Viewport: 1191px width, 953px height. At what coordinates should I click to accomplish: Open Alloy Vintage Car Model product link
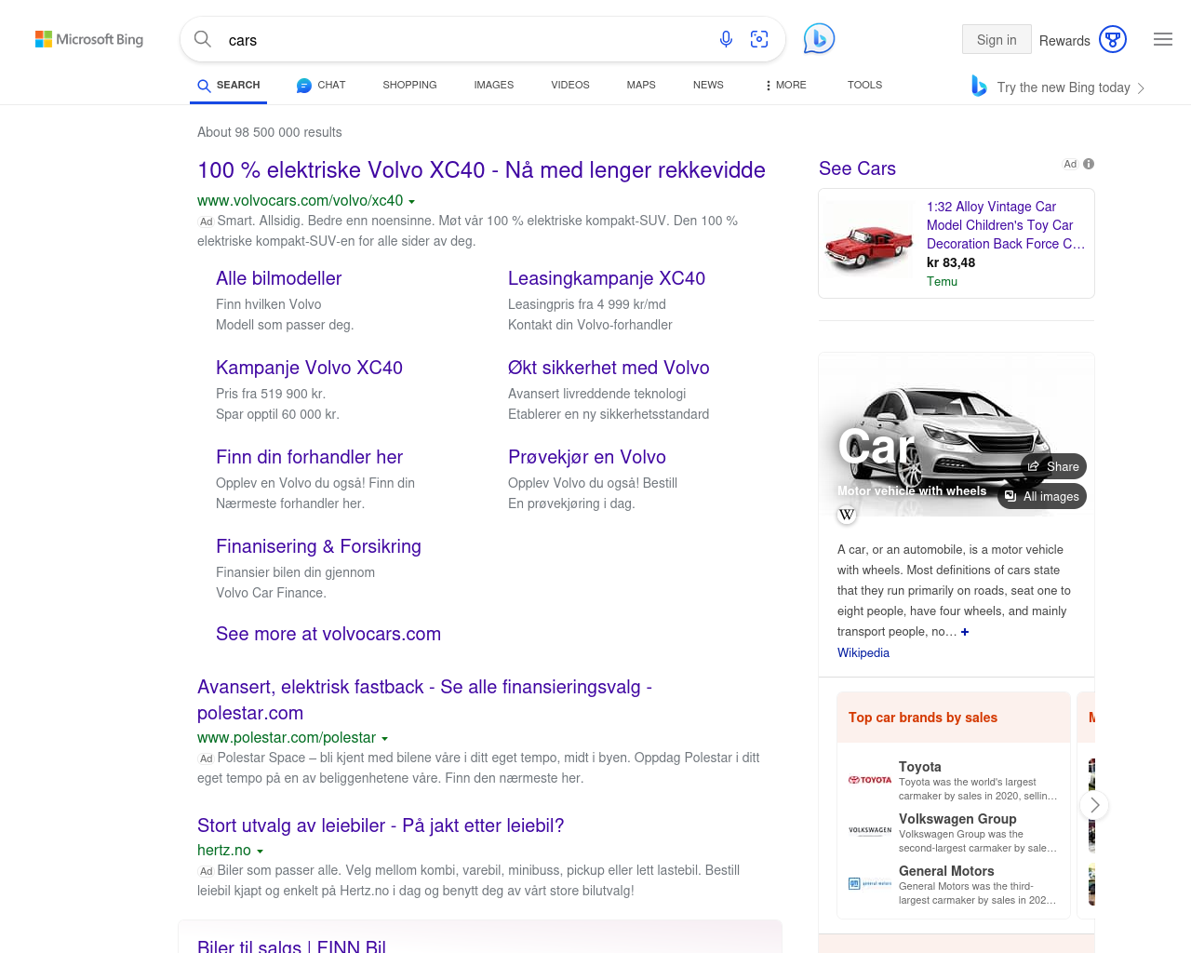1006,225
